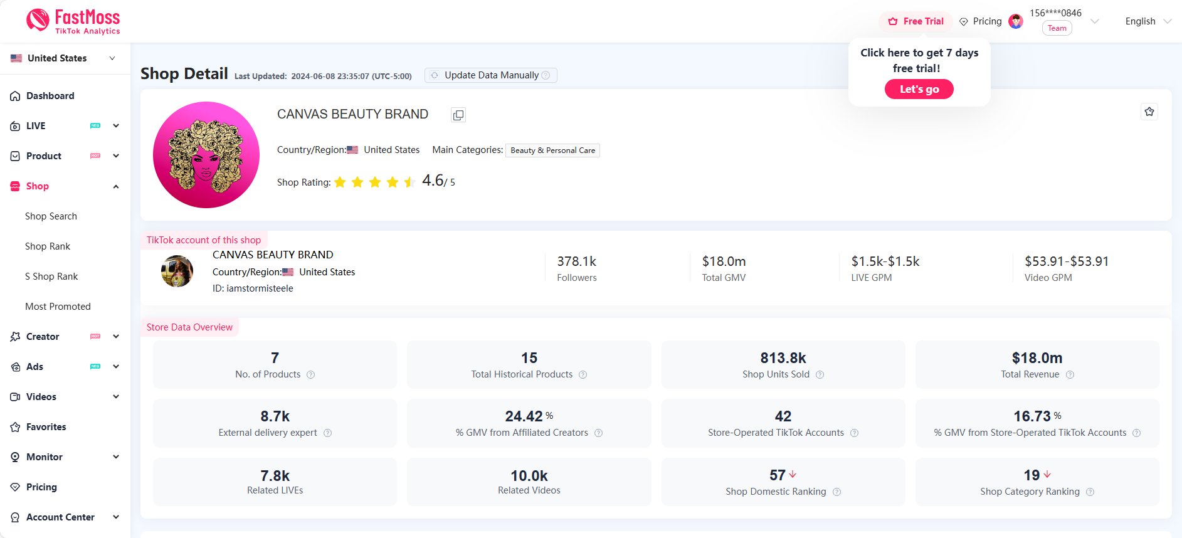Open the Dashboard page
The image size is (1182, 538).
[x=50, y=96]
